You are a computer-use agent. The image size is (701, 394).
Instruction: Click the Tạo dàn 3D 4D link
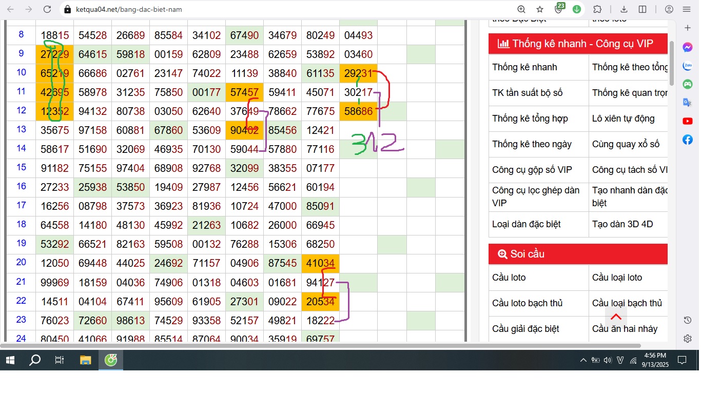[622, 224]
